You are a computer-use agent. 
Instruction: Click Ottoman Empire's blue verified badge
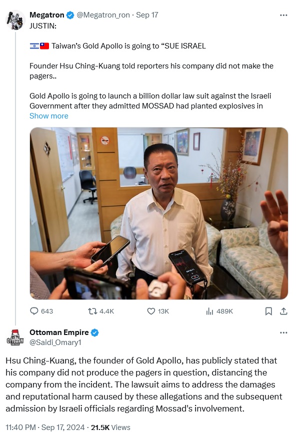(94, 332)
